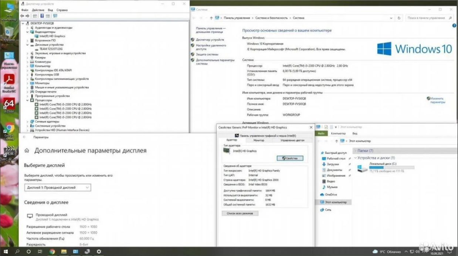The image size is (458, 256).
Task: Open the Диспетчер устройств link in Система sidebar
Action: [x=210, y=39]
